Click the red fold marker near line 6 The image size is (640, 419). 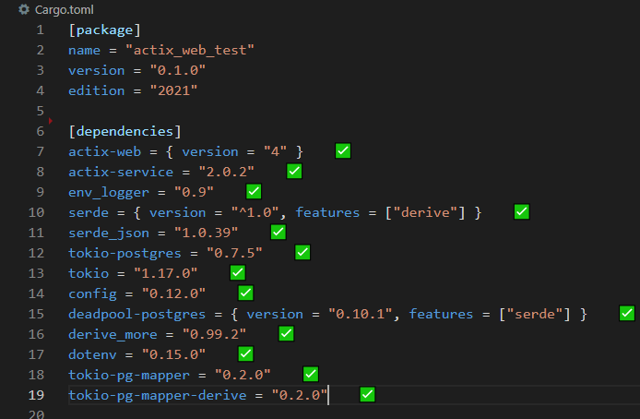coord(51,121)
